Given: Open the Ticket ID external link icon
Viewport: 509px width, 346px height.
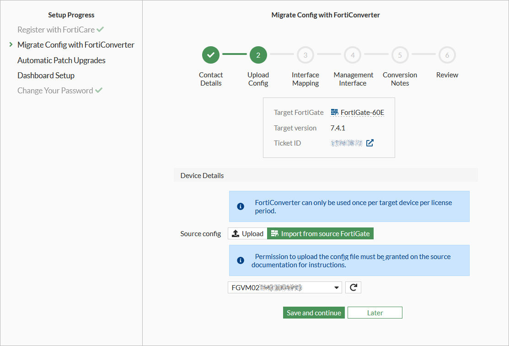Looking at the screenshot, I should click(x=370, y=143).
